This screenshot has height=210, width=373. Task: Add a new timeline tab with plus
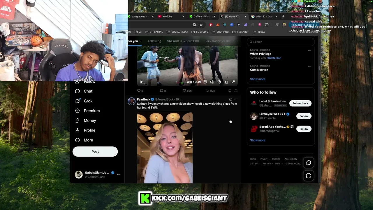coord(235,41)
